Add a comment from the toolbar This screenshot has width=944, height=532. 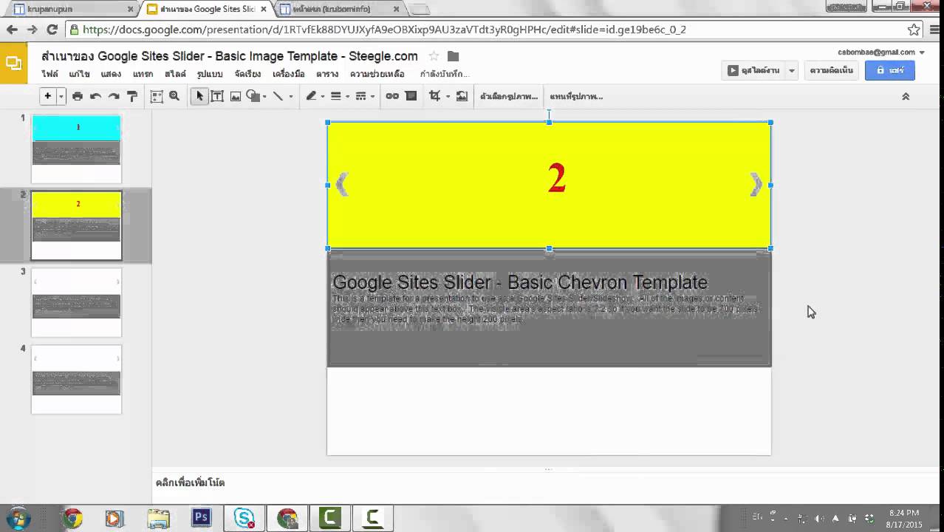click(x=411, y=96)
